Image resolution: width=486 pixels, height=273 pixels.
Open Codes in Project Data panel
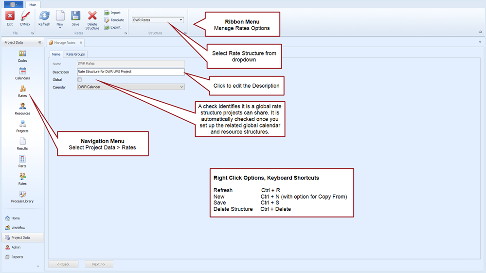[x=22, y=56]
